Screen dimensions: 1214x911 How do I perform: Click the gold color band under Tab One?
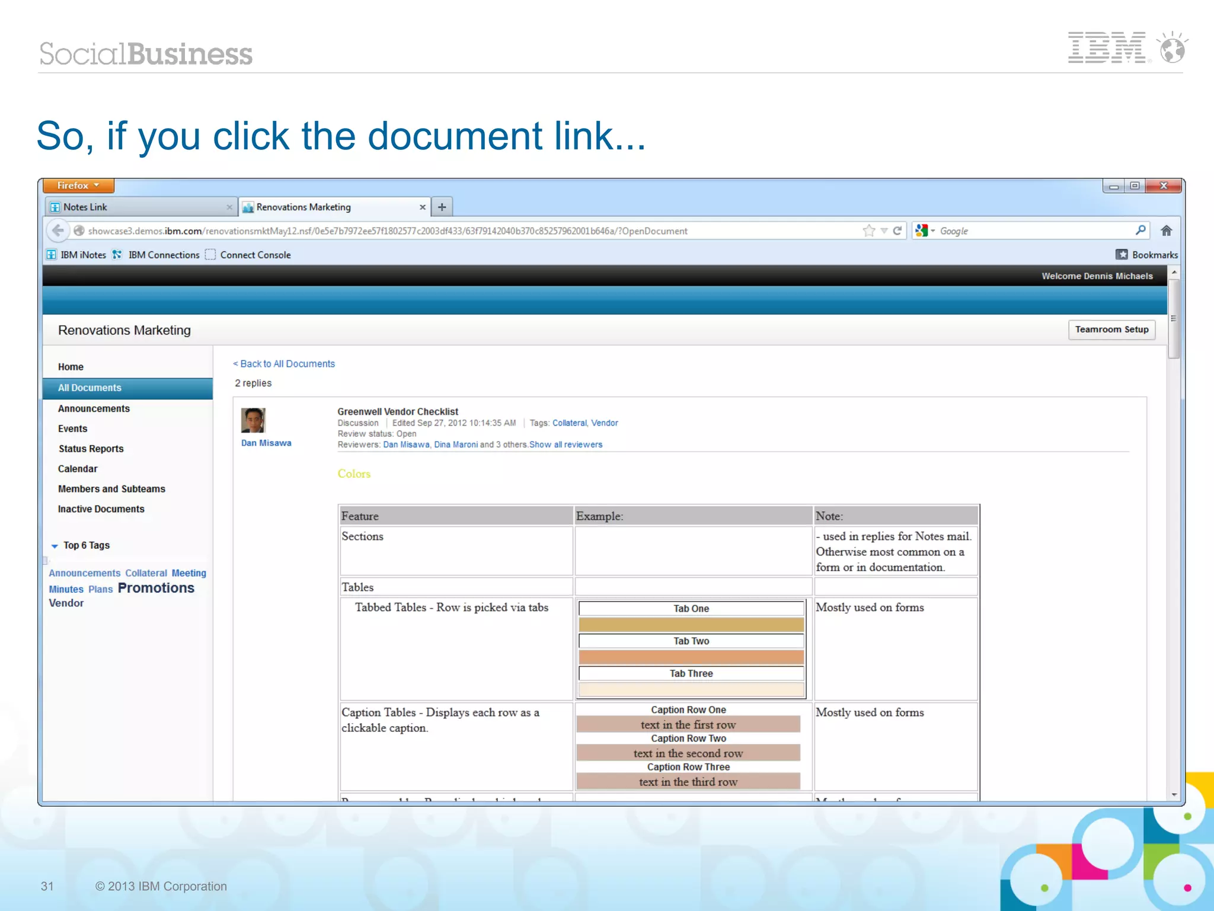pyautogui.click(x=691, y=625)
